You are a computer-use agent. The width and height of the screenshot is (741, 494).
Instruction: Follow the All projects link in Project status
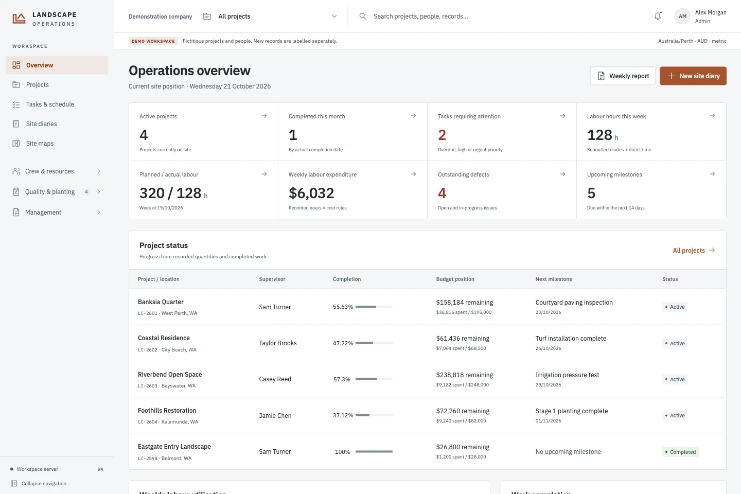coord(694,251)
